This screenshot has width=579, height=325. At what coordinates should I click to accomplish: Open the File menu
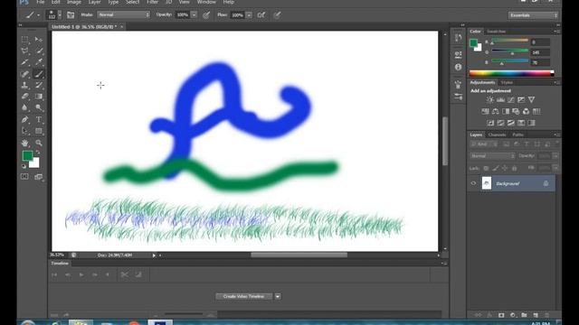click(40, 2)
